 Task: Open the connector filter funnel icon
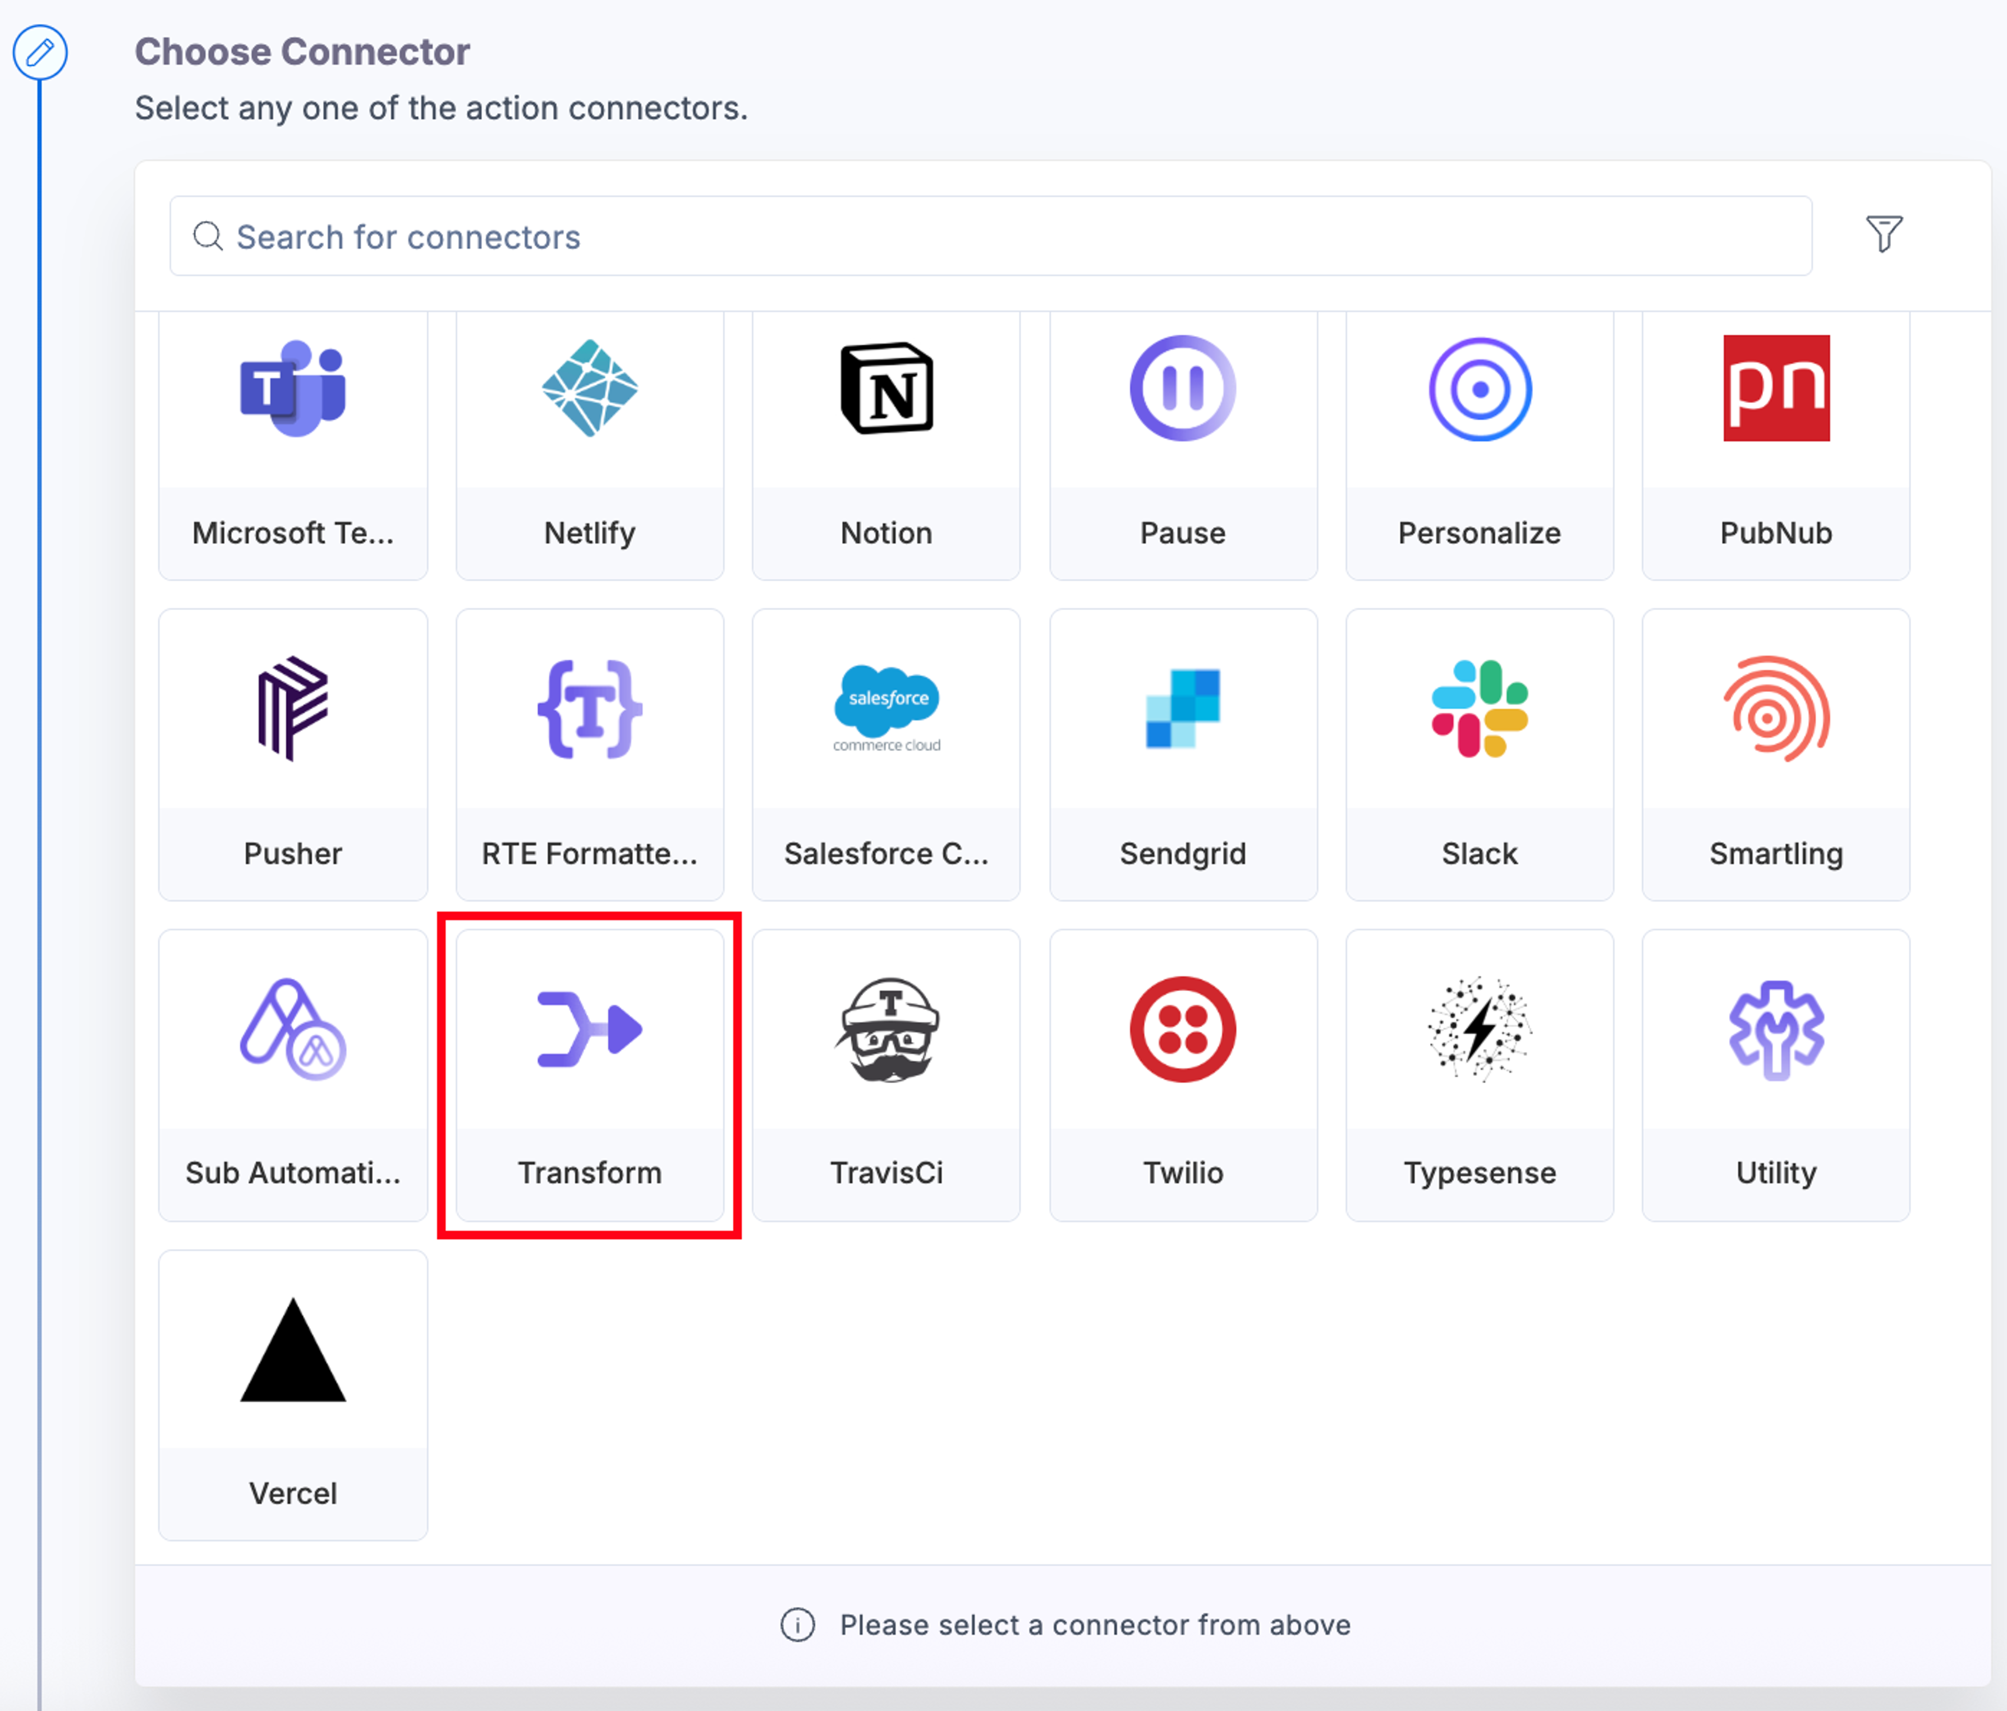click(x=1884, y=234)
